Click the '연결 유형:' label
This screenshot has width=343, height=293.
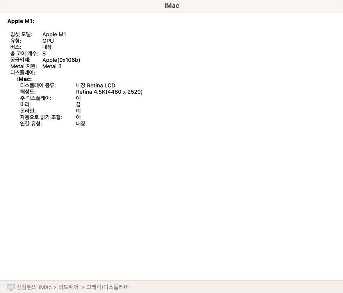click(x=31, y=123)
